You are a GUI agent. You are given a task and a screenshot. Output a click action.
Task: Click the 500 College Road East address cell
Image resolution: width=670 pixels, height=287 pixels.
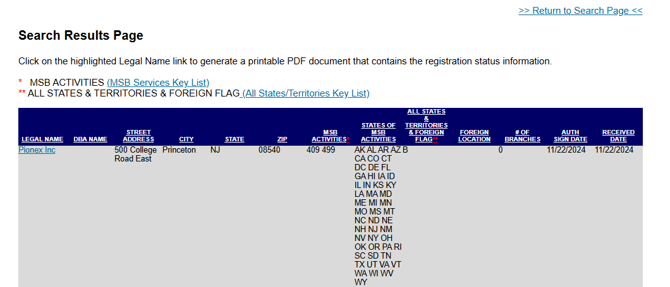coord(135,155)
